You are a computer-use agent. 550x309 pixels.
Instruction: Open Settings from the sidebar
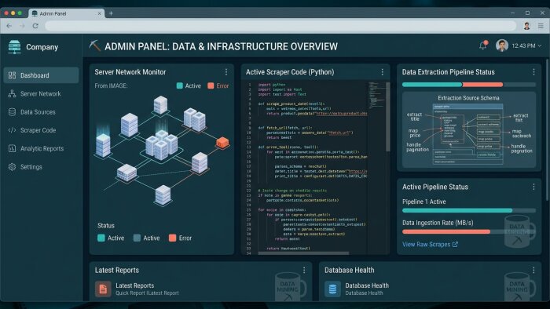click(x=41, y=167)
